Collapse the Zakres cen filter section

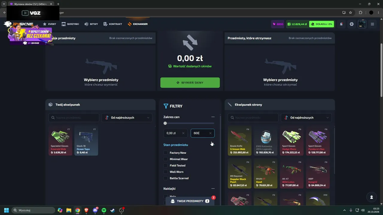pyautogui.click(x=213, y=117)
